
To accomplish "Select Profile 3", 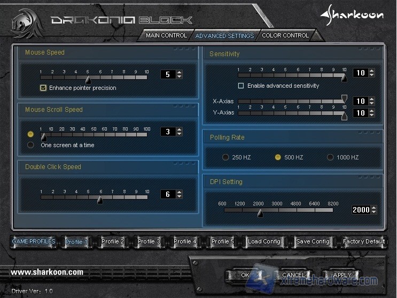I will tap(149, 241).
